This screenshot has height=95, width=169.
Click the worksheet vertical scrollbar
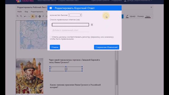pyautogui.click(x=116, y=73)
